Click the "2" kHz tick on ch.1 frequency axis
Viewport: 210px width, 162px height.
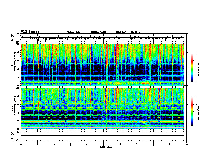[x=18, y=77]
